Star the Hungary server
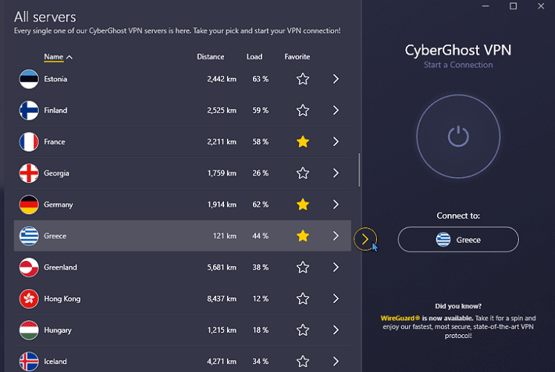555x372 pixels. coord(303,330)
